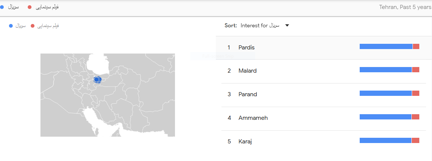Open the Sort dropdown arrow
Viewport: 432px width, 161px height.
coord(287,25)
